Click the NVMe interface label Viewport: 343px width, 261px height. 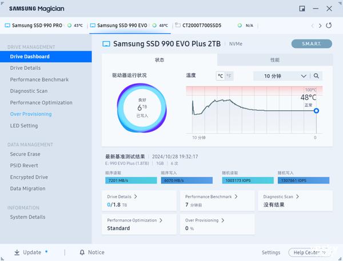click(x=236, y=44)
